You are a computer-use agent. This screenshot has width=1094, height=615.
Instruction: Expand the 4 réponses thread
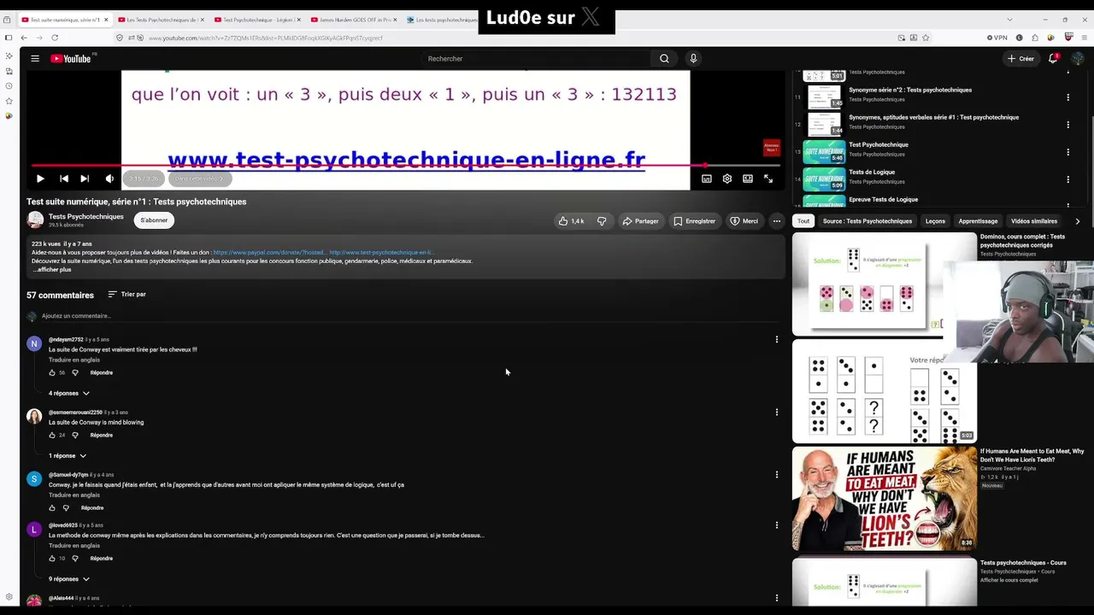(x=69, y=393)
